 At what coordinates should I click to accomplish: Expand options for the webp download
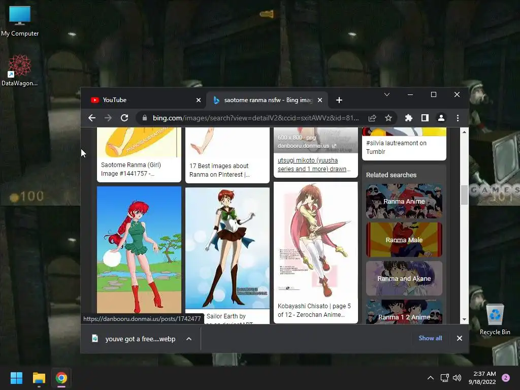click(189, 339)
